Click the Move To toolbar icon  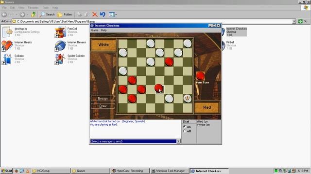pyautogui.click(x=80, y=14)
